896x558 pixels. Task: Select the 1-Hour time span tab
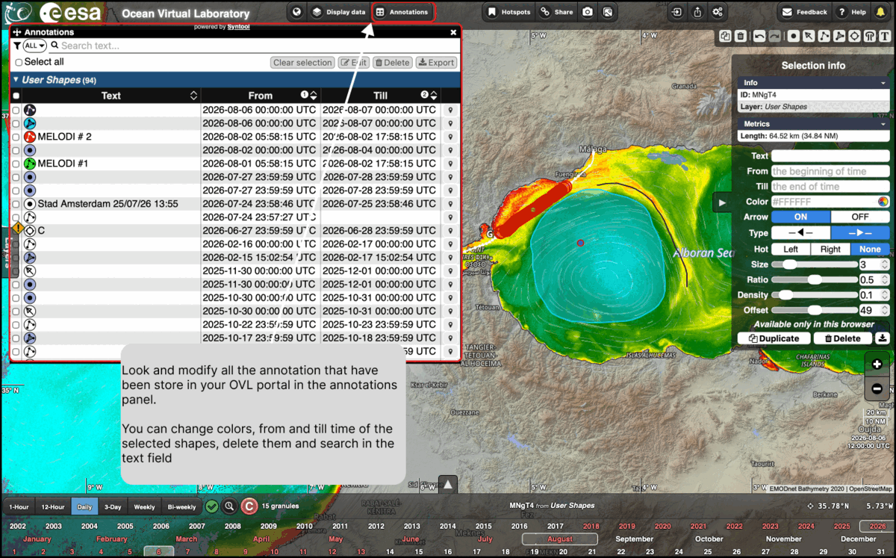19,506
